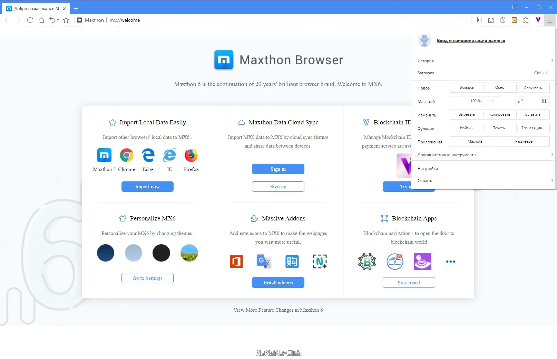Toggle split screen view in the menu

545,101
